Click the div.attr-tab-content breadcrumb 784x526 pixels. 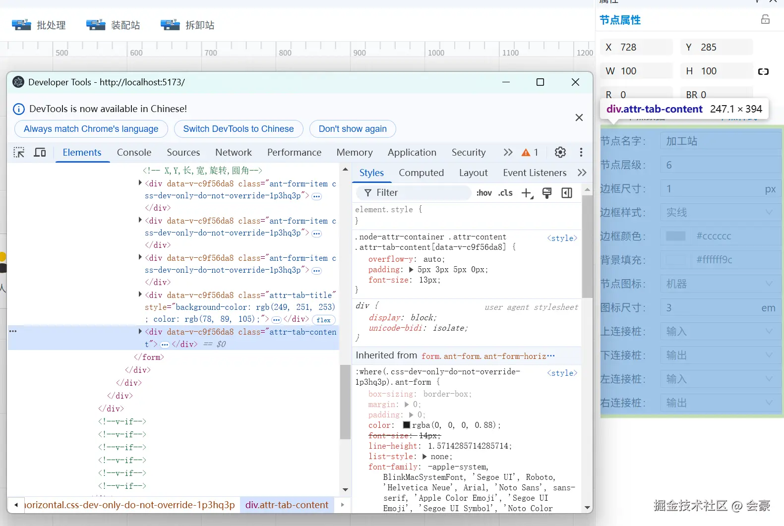pyautogui.click(x=287, y=505)
